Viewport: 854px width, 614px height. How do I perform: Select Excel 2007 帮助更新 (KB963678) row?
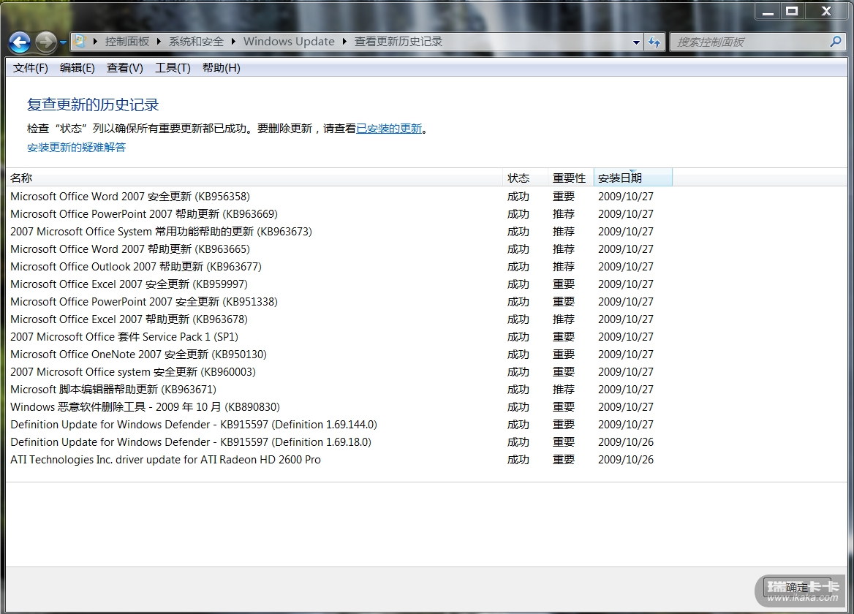[340, 319]
